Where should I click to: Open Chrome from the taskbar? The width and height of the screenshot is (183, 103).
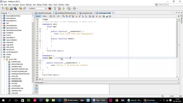click(117, 100)
